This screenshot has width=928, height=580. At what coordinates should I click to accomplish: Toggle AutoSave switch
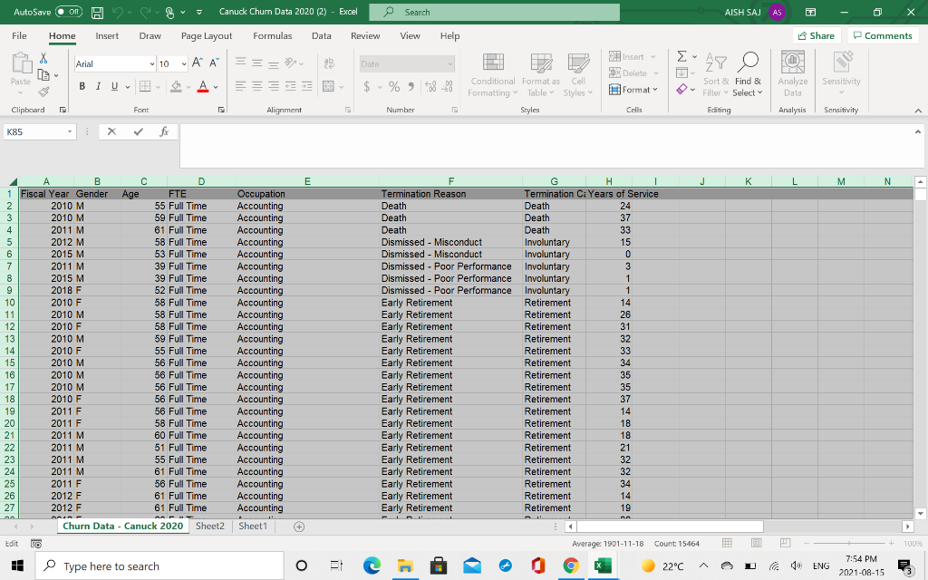(70, 13)
